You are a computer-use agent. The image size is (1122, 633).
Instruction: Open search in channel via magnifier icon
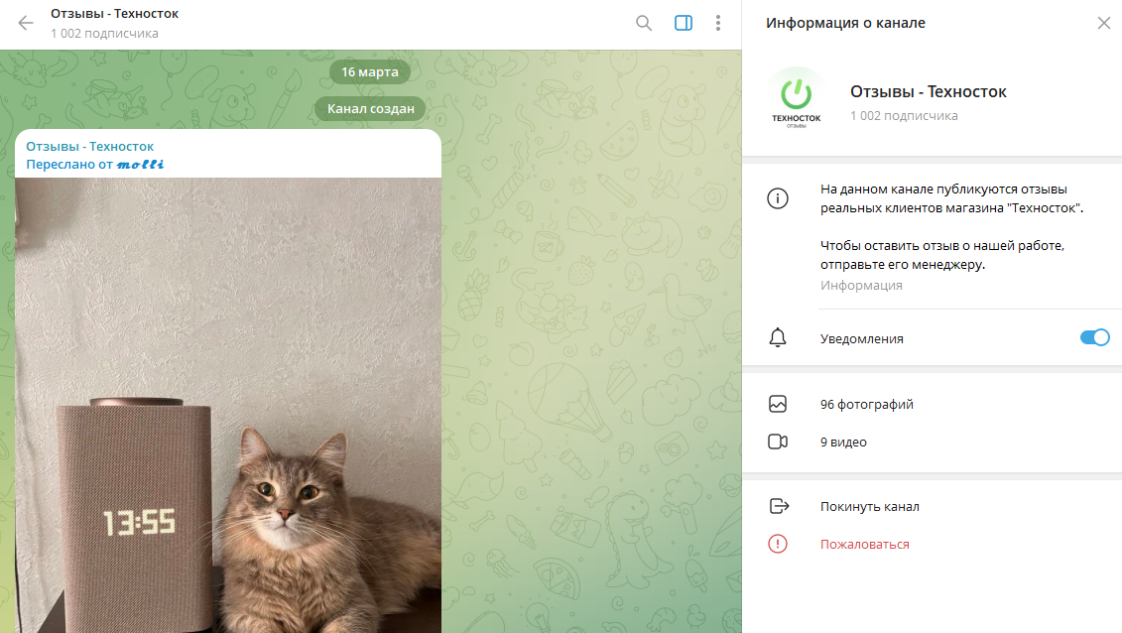644,23
